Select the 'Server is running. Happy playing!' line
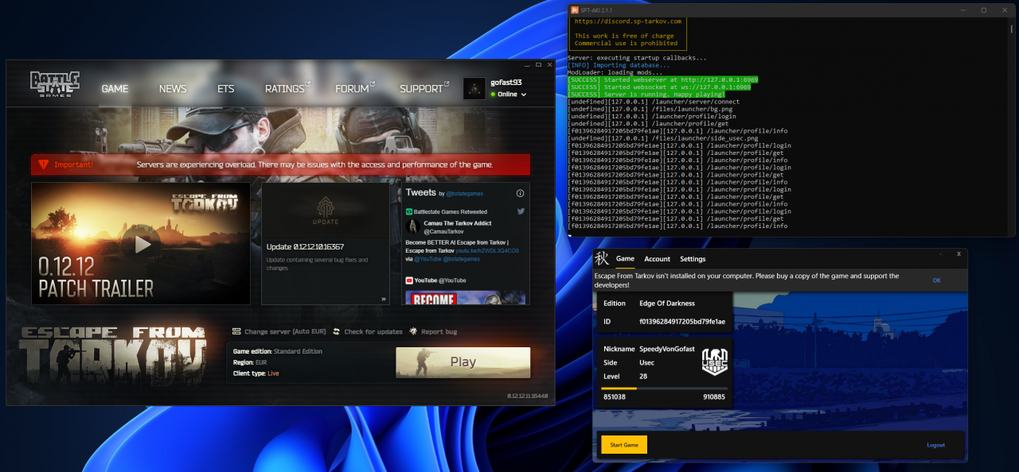This screenshot has width=1019, height=472. pyautogui.click(x=646, y=95)
